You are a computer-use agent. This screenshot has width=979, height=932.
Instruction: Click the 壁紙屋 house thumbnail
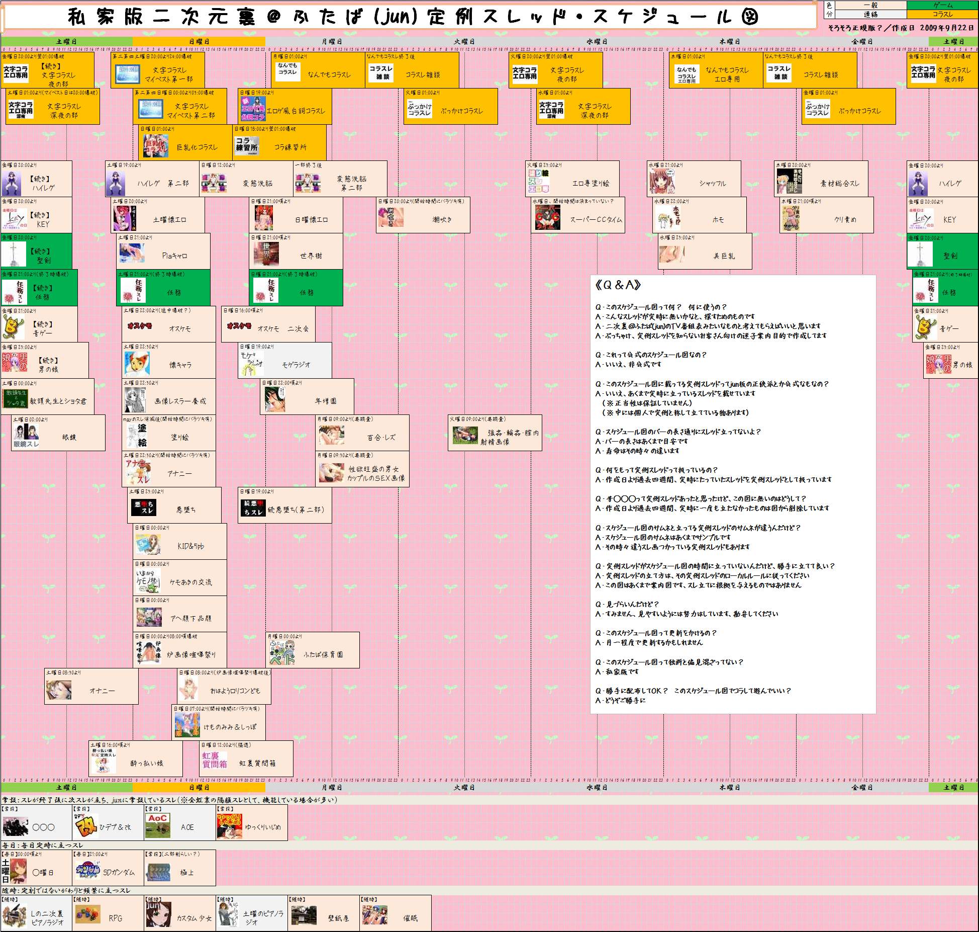[304, 915]
